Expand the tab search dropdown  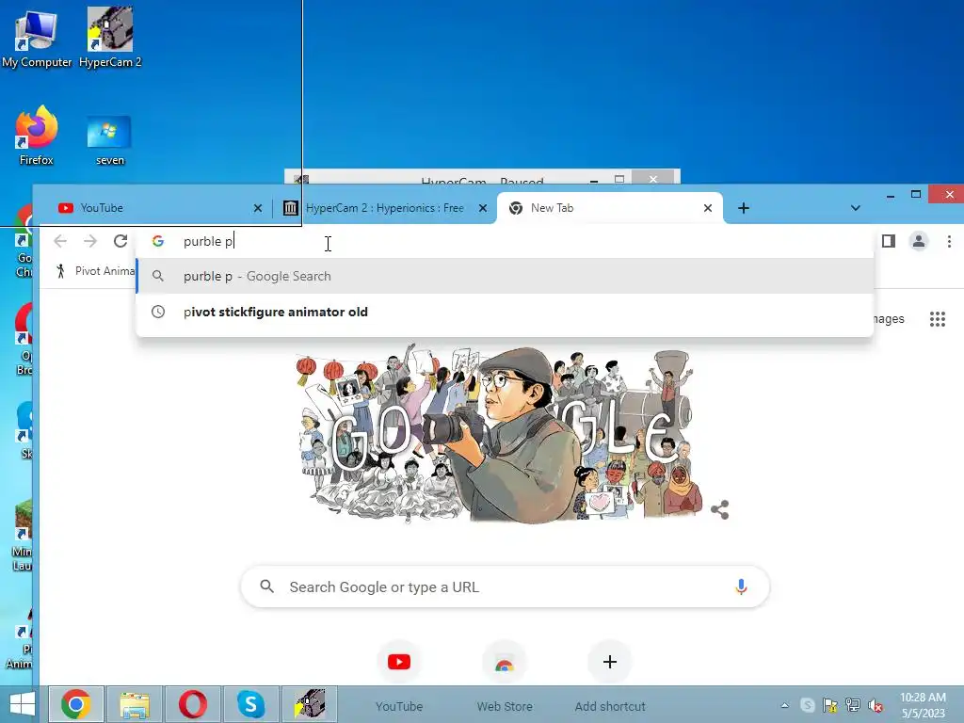point(855,208)
